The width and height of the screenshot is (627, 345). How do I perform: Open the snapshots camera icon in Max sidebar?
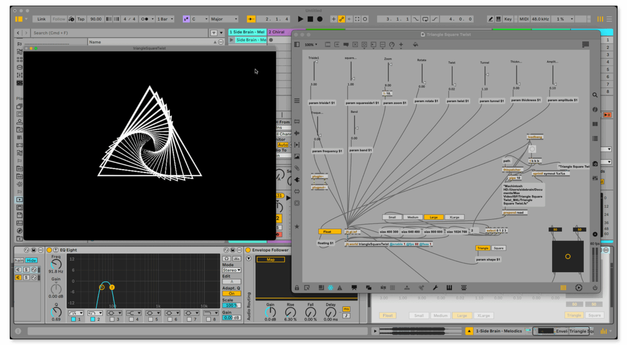tap(595, 164)
